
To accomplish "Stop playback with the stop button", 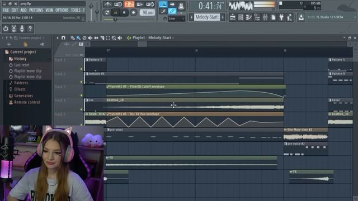I will [x=124, y=12].
